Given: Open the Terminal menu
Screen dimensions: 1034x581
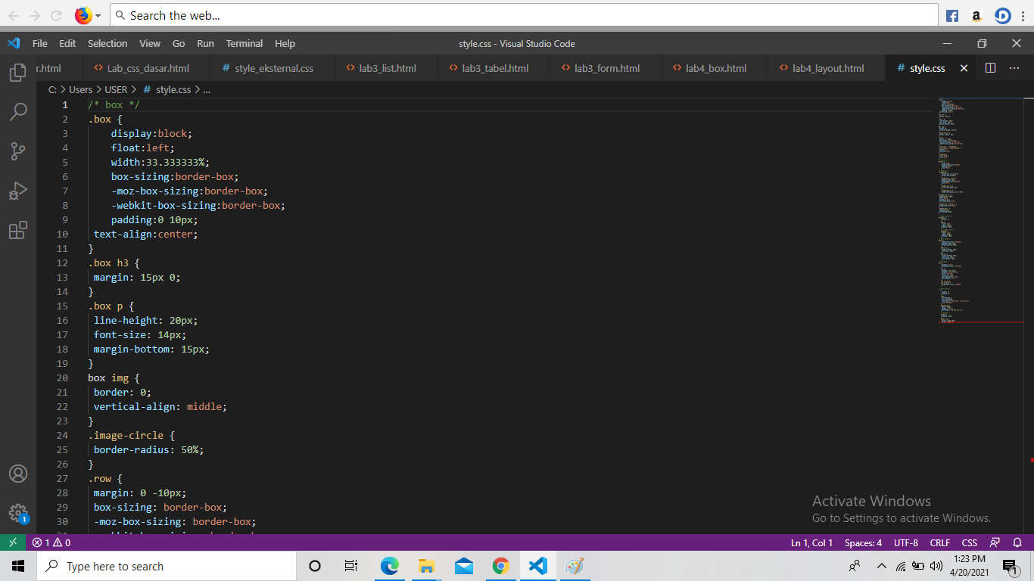Looking at the screenshot, I should (x=244, y=43).
